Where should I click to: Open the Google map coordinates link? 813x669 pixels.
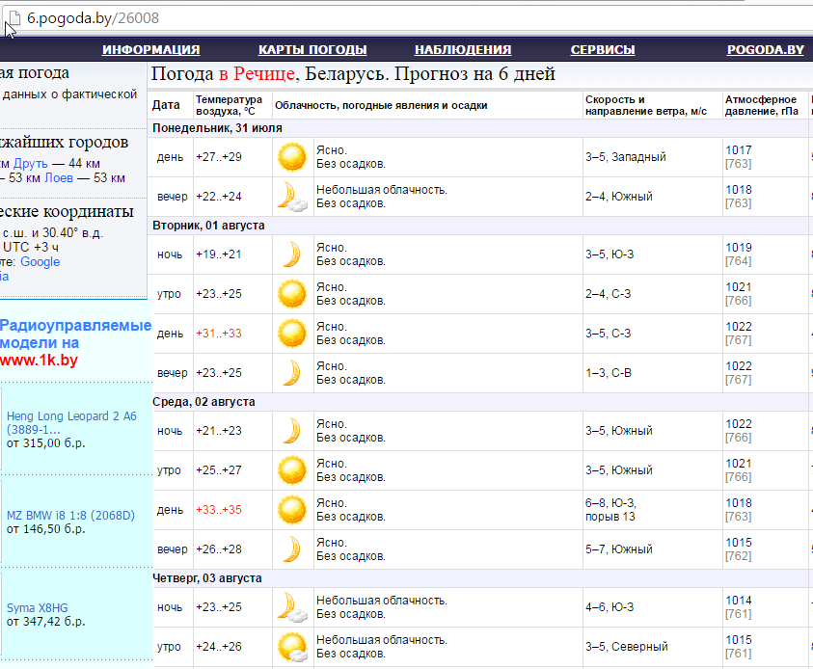click(x=40, y=261)
